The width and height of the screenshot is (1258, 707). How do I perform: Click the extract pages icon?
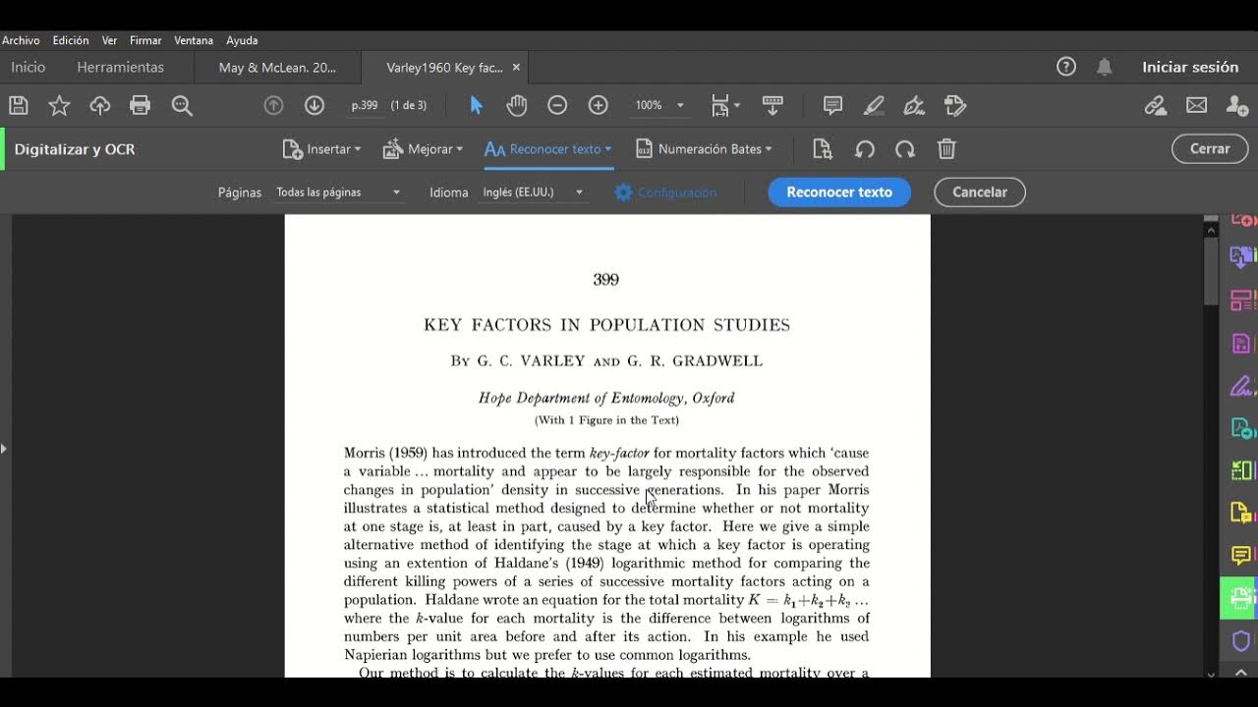(823, 149)
